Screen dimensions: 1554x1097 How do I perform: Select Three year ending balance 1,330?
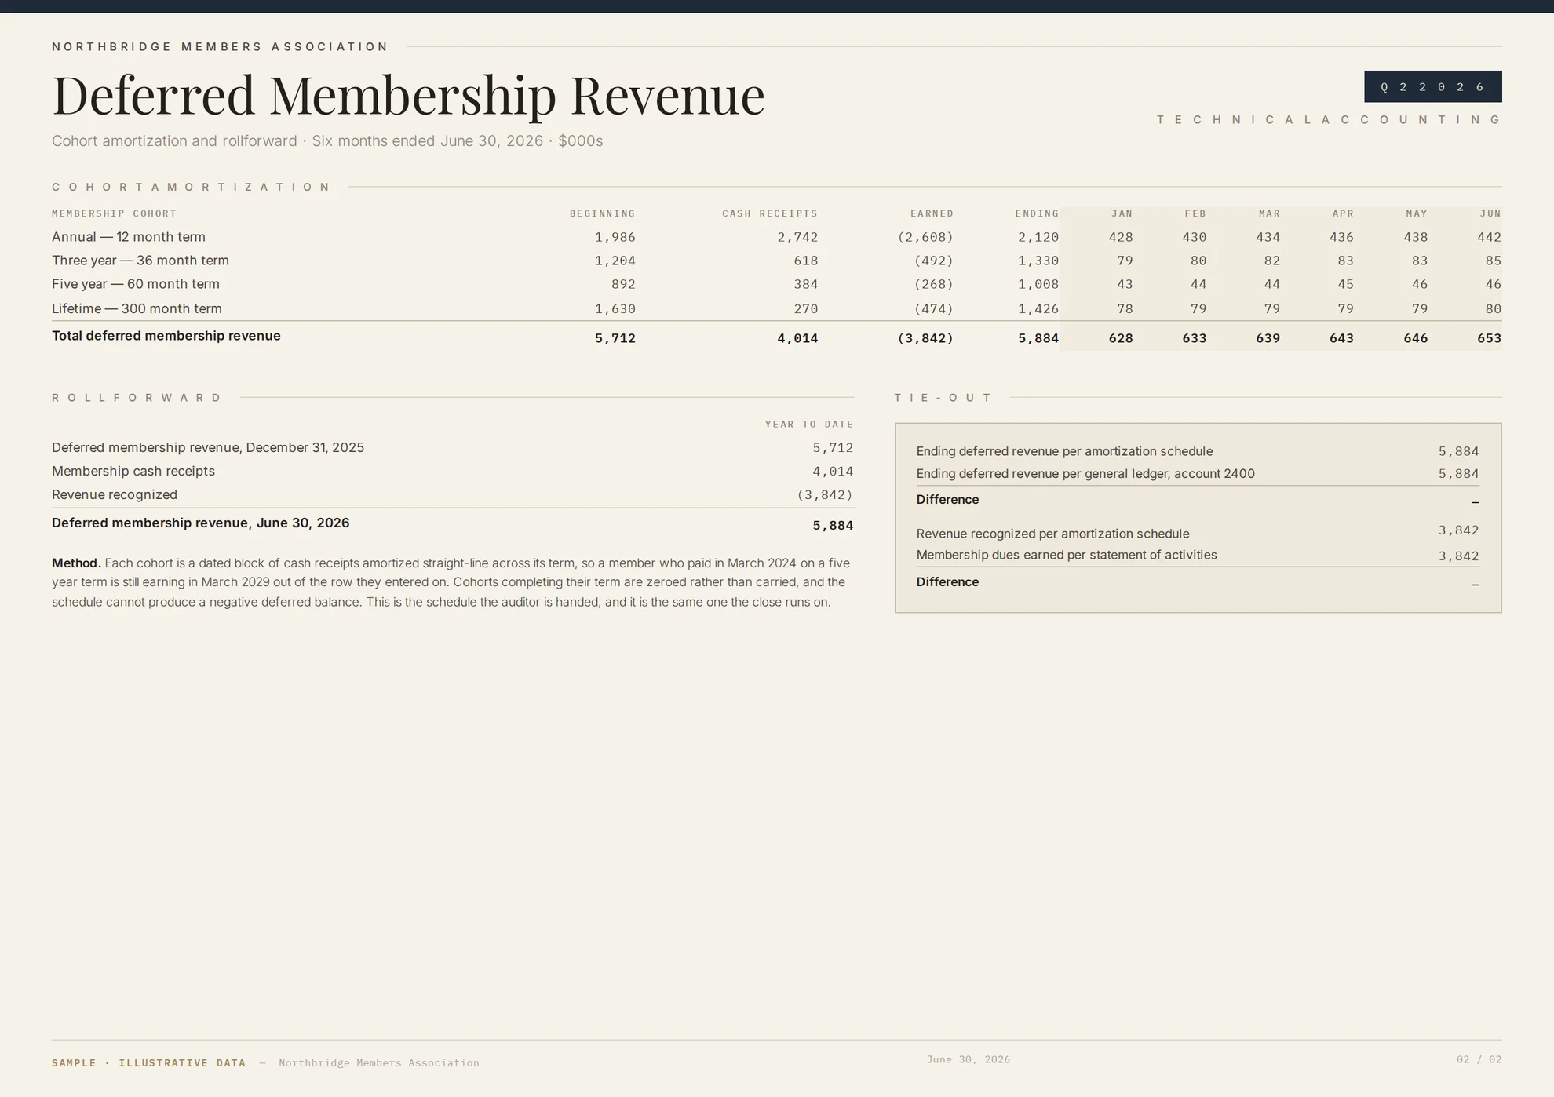pyautogui.click(x=1038, y=261)
